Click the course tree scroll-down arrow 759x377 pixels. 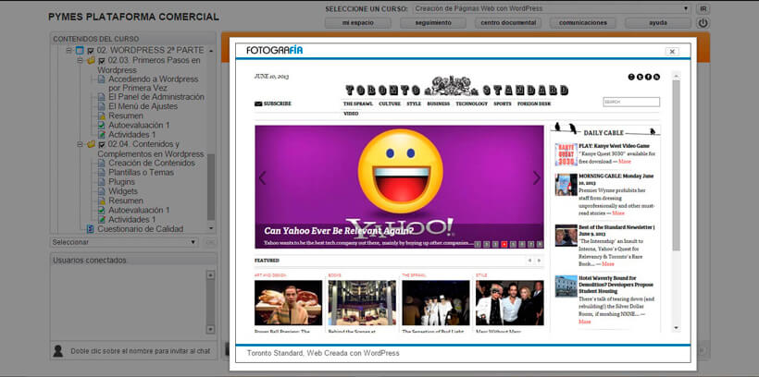[x=211, y=228]
